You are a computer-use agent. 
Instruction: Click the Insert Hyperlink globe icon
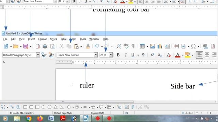205,46
